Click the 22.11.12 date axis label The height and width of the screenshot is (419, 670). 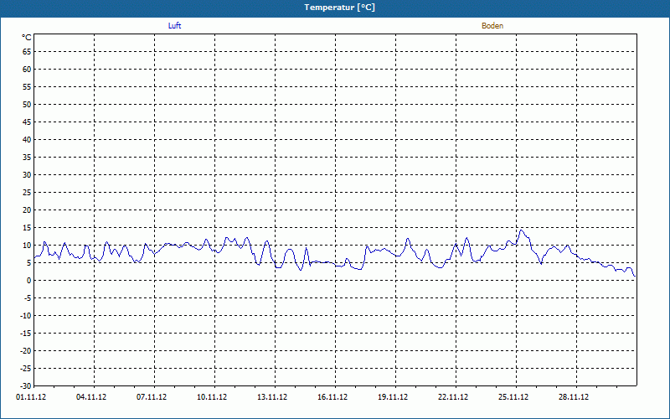tap(453, 397)
